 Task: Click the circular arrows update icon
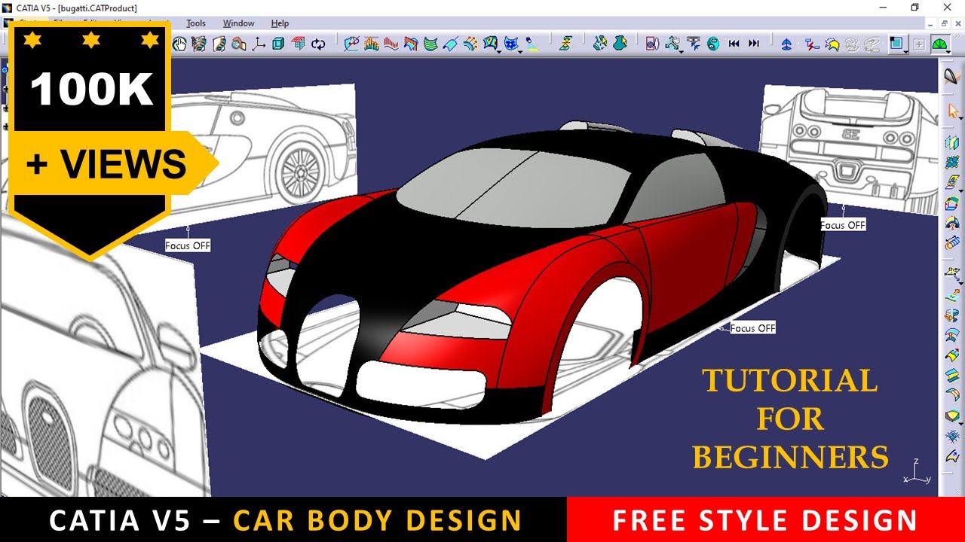318,44
